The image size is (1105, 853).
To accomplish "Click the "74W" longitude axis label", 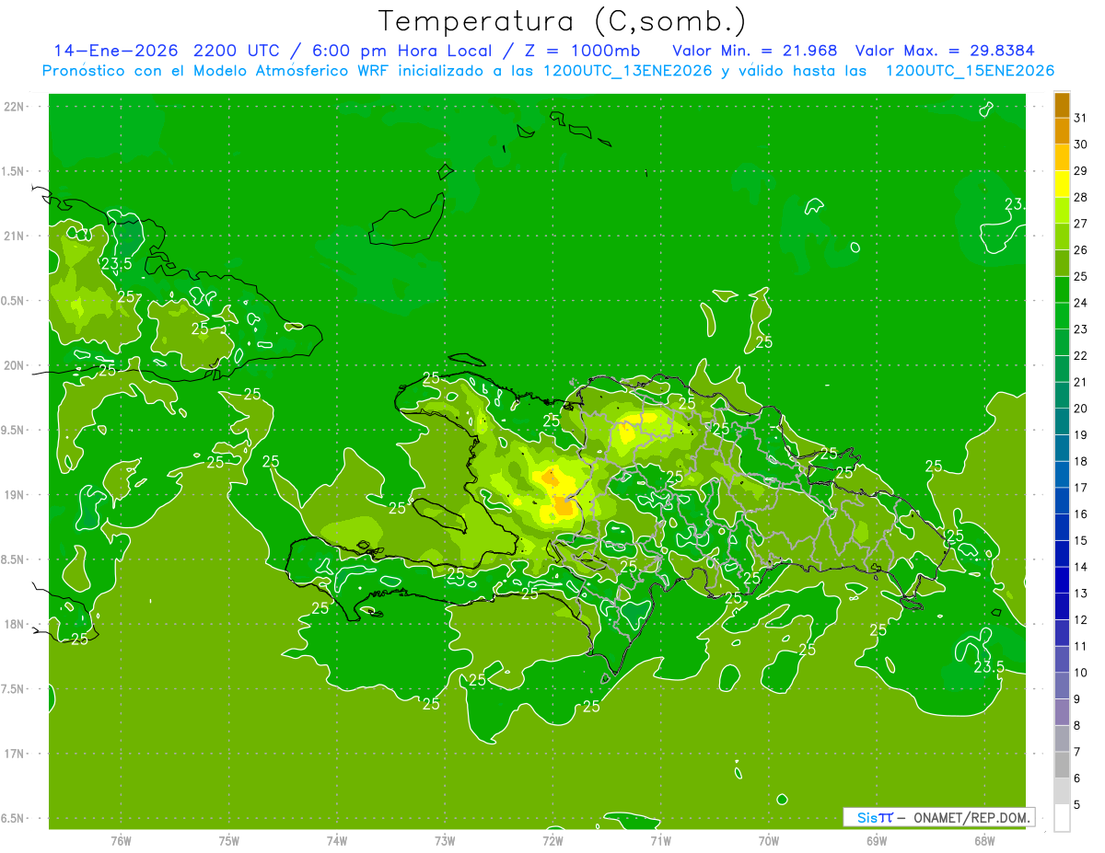I will pos(337,840).
